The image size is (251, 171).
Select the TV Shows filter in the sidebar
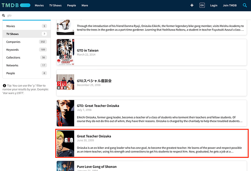click(x=27, y=34)
